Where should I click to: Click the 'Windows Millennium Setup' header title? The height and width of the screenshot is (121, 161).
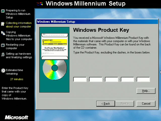click(86, 4)
